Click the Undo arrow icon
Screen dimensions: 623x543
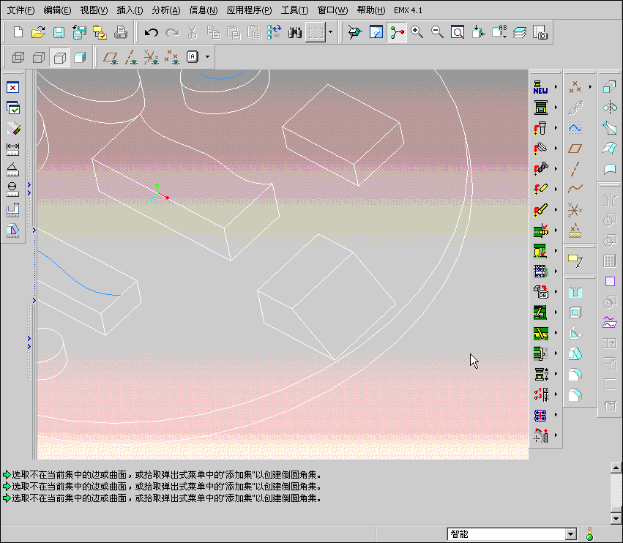[152, 32]
